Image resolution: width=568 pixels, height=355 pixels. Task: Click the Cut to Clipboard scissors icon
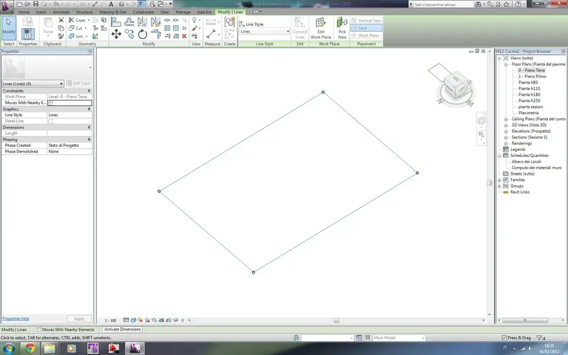[61, 20]
